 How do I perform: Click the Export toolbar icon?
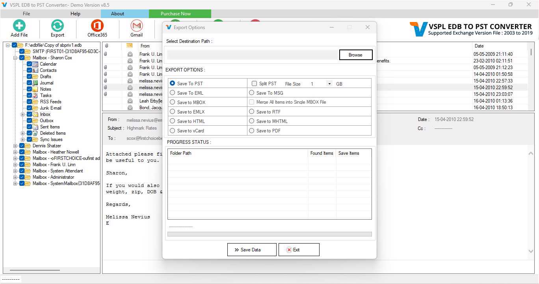[x=58, y=26]
